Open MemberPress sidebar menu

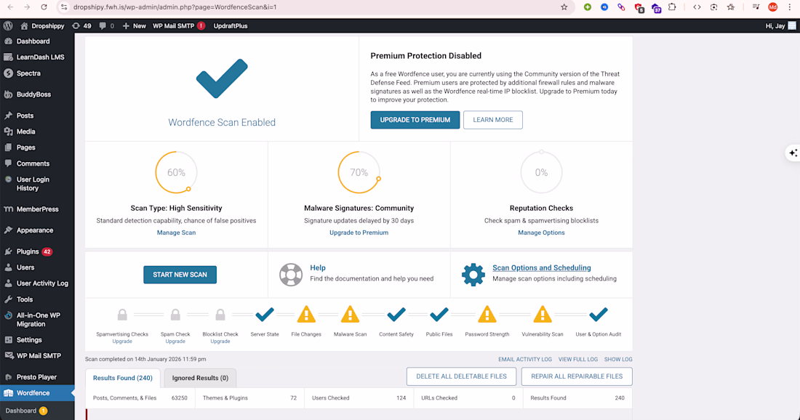click(x=37, y=209)
